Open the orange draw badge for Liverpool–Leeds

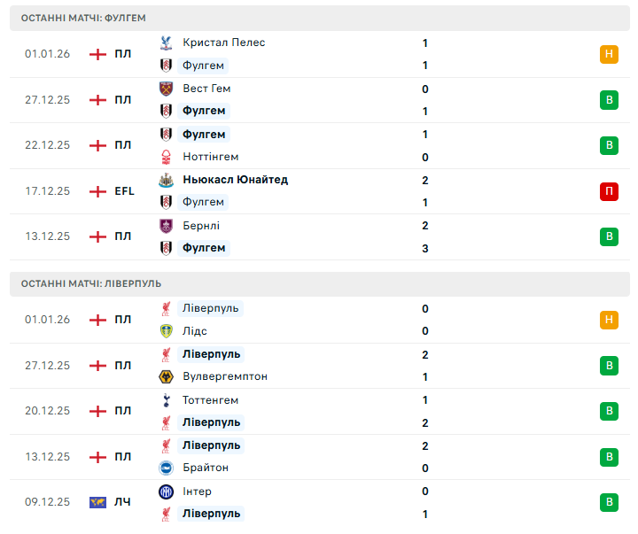click(609, 320)
